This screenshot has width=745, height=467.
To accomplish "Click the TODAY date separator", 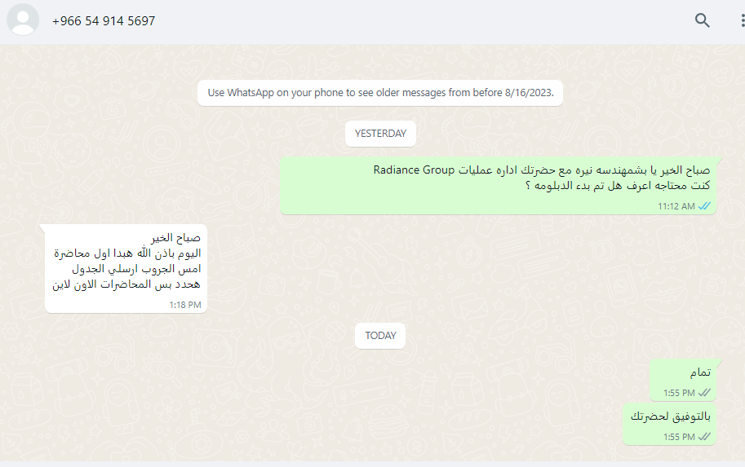I will click(x=380, y=336).
